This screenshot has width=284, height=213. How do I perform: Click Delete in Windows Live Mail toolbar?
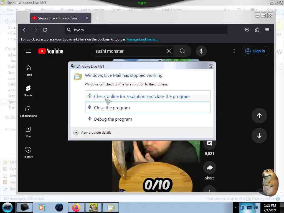coord(116,10)
